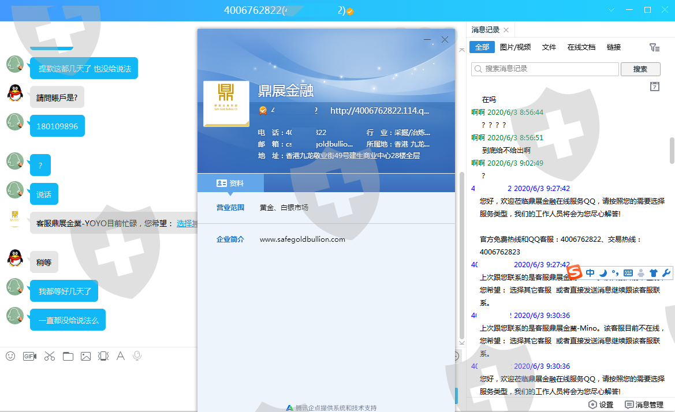Open font settings with the A icon

point(121,356)
